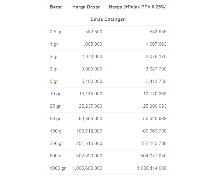This screenshot has width=220, height=177.
Task: Click the Harga Dasar column header
Action: (x=86, y=7)
